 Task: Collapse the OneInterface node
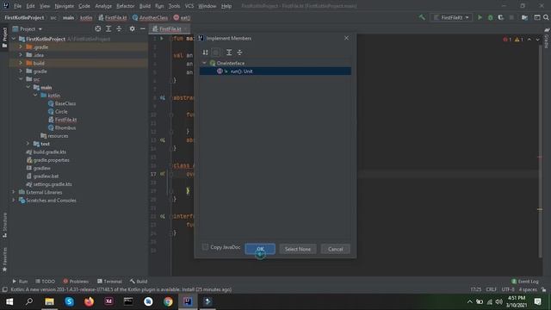[x=204, y=63]
